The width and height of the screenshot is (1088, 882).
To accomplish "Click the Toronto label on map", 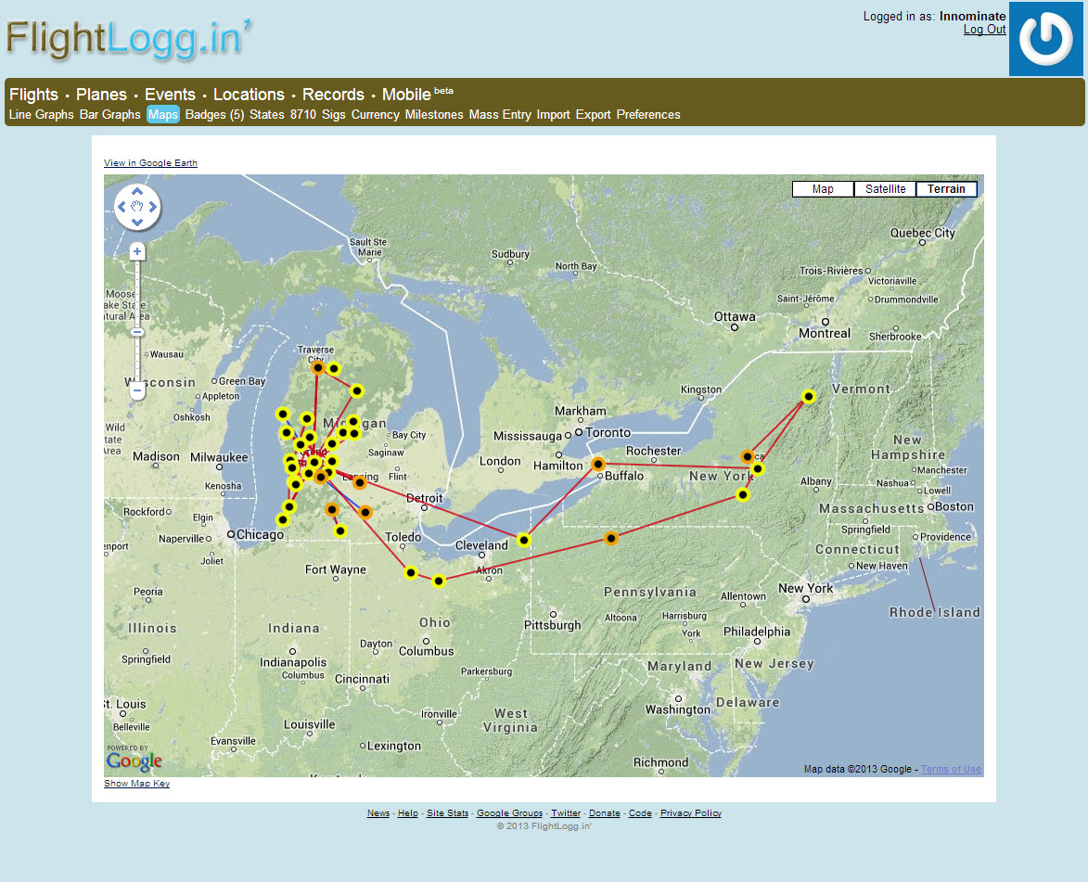I will (x=608, y=432).
